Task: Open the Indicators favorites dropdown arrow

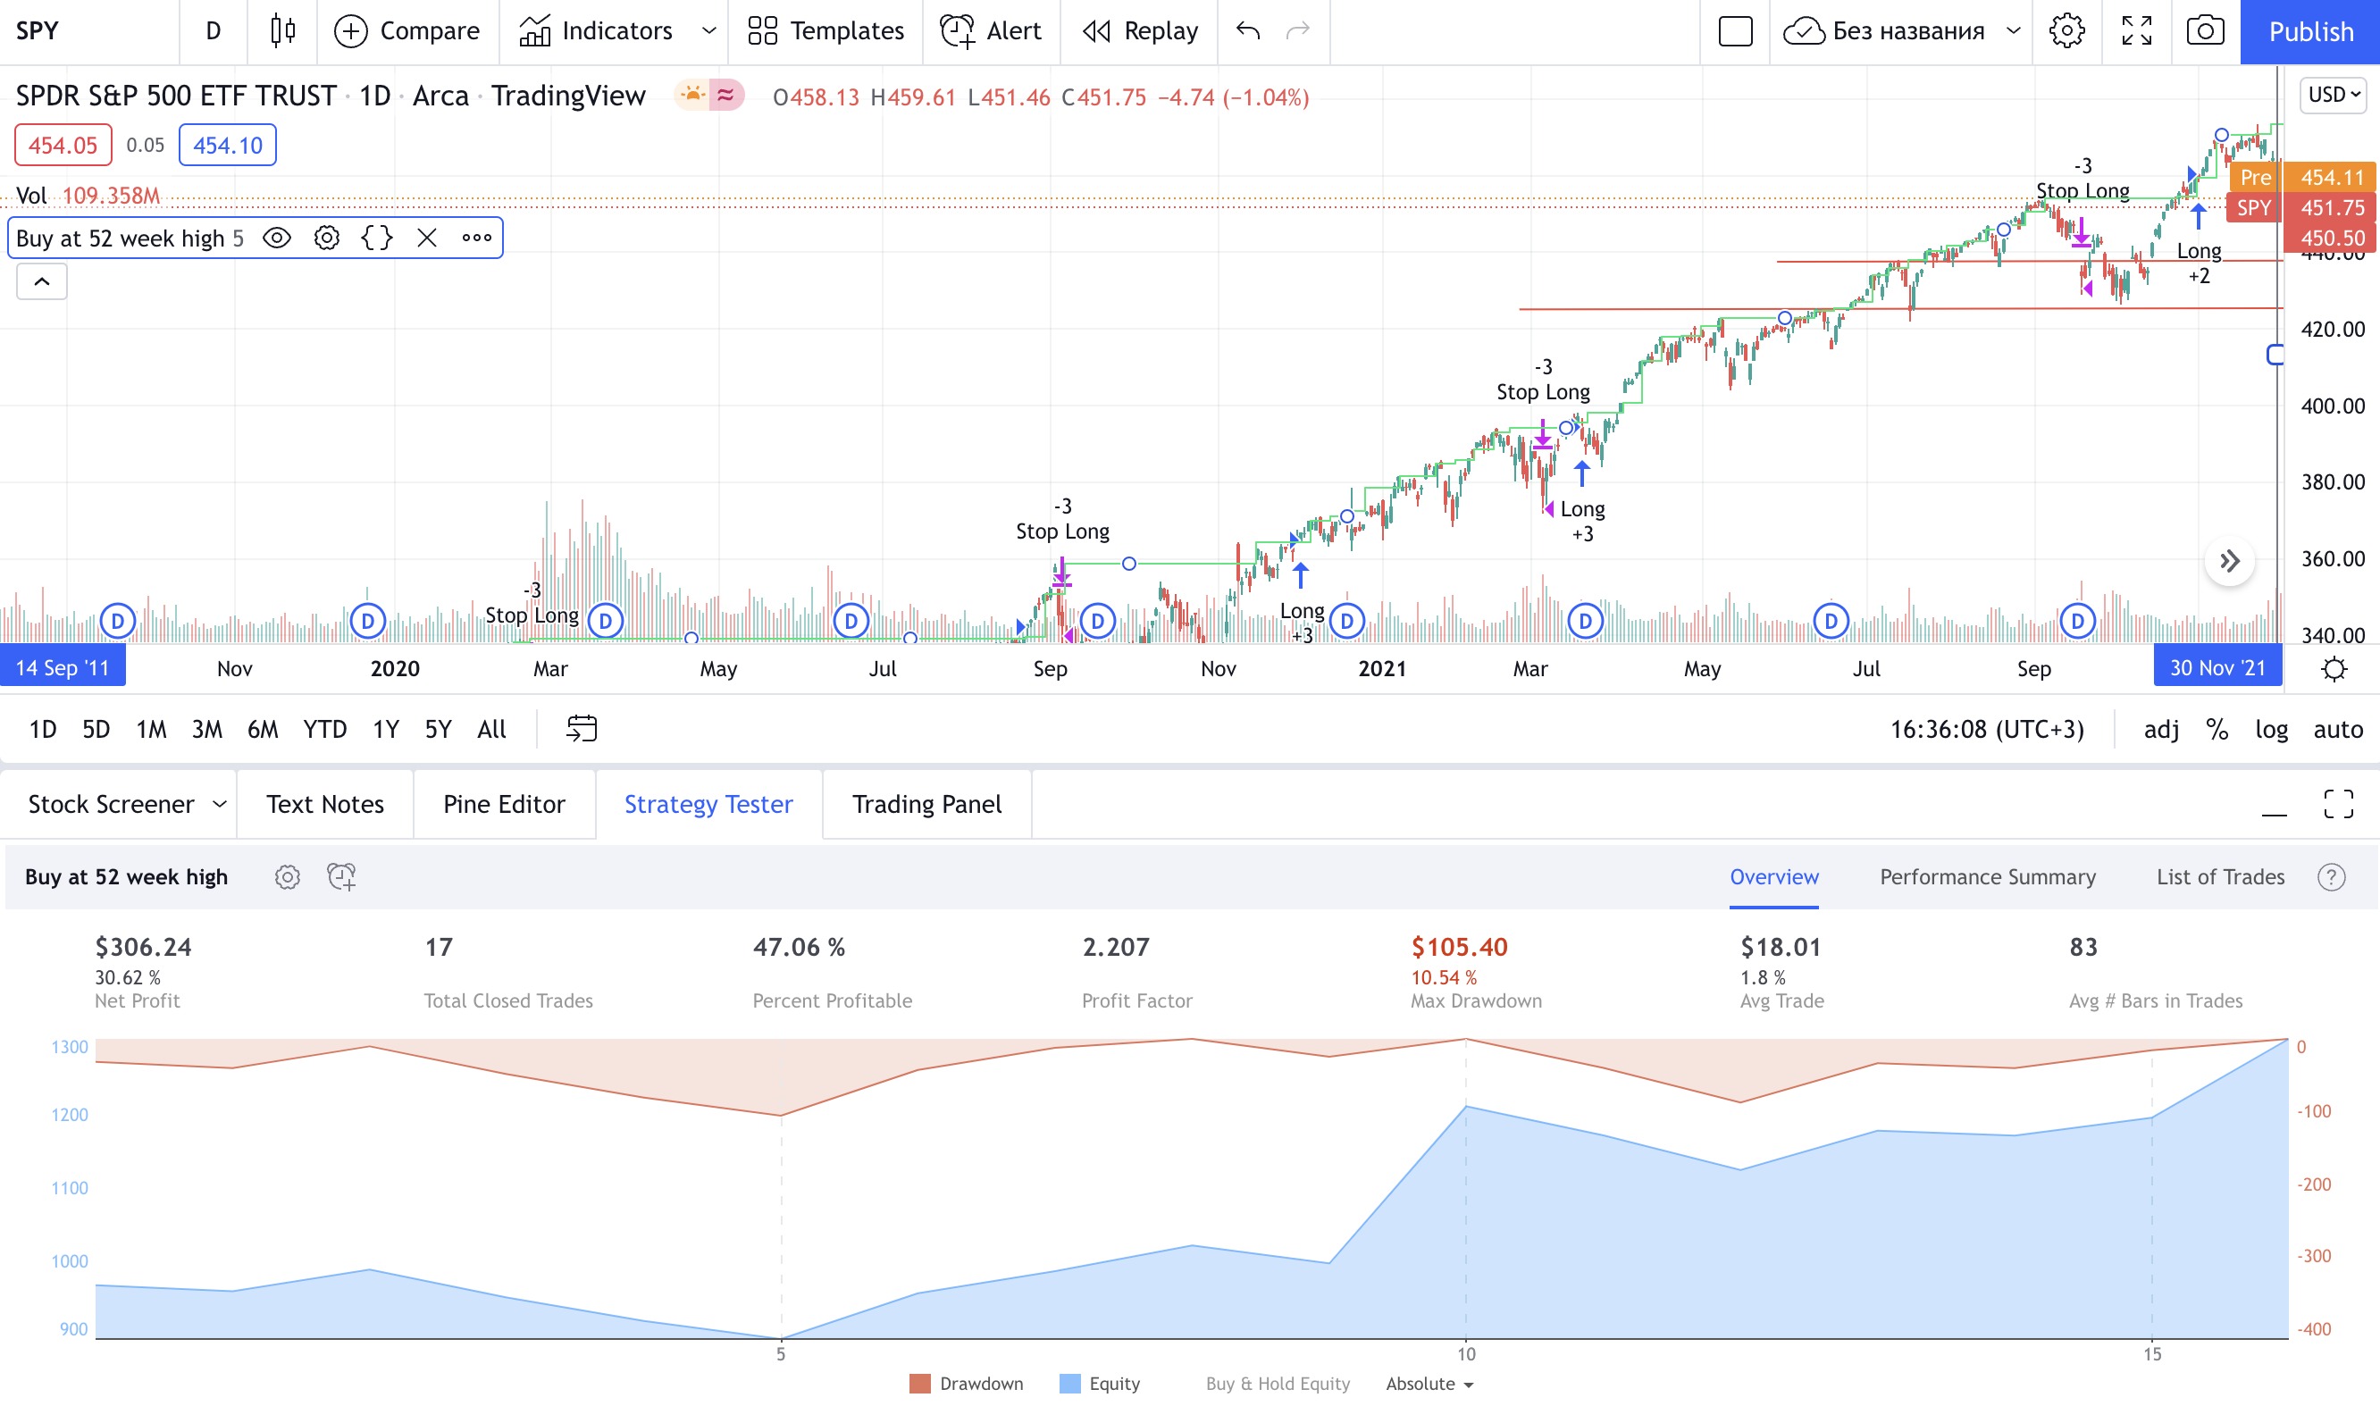Action: [708, 31]
